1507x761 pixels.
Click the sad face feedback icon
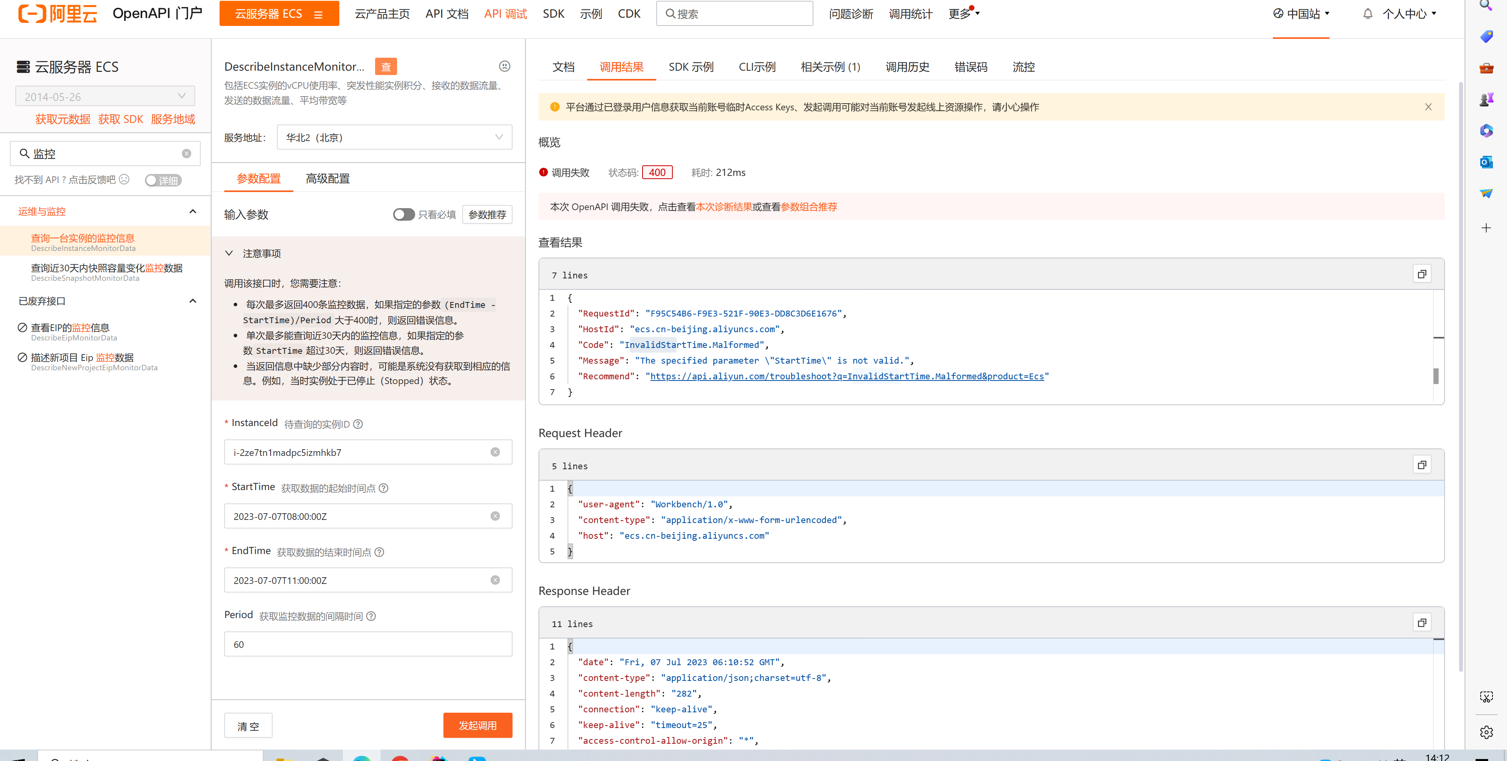coord(124,179)
